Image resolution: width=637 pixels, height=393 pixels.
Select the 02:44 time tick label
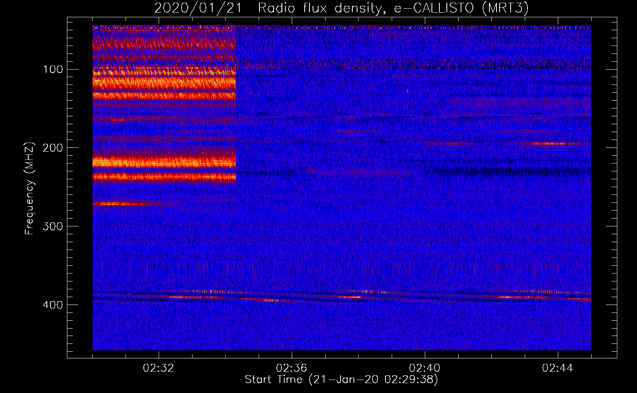click(558, 368)
